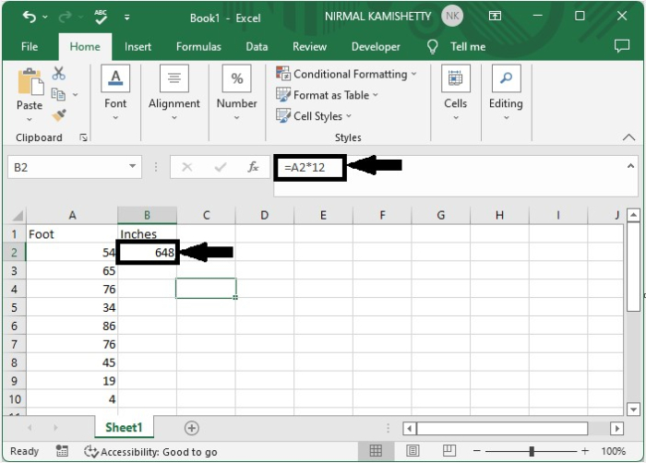Open the Cells group button
Image resolution: width=646 pixels, height=463 pixels.
(x=455, y=92)
